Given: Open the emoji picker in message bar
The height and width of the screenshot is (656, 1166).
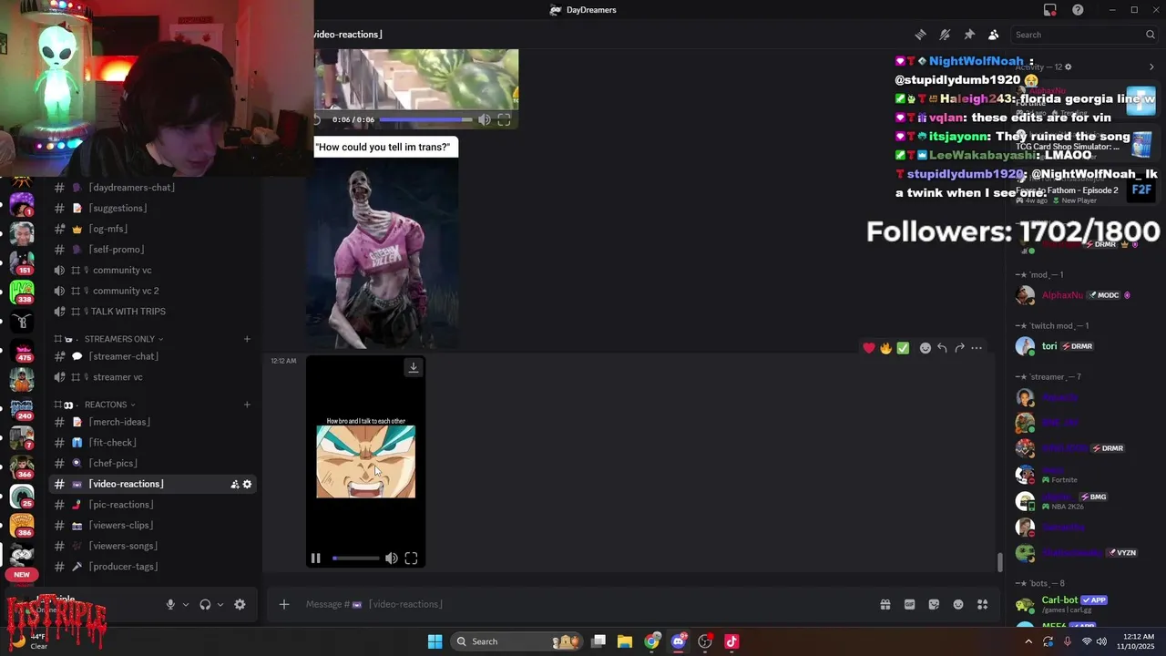Looking at the screenshot, I should [x=958, y=604].
